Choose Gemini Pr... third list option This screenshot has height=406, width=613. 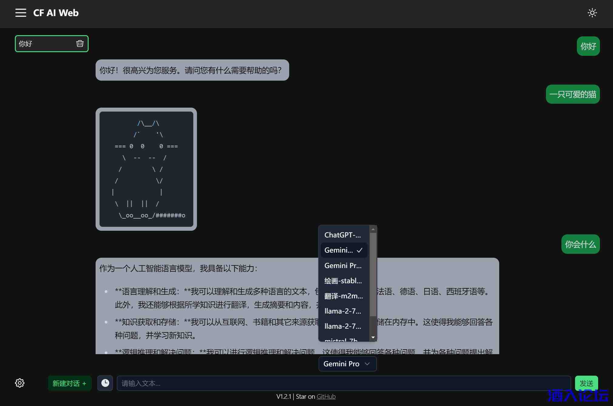point(343,266)
